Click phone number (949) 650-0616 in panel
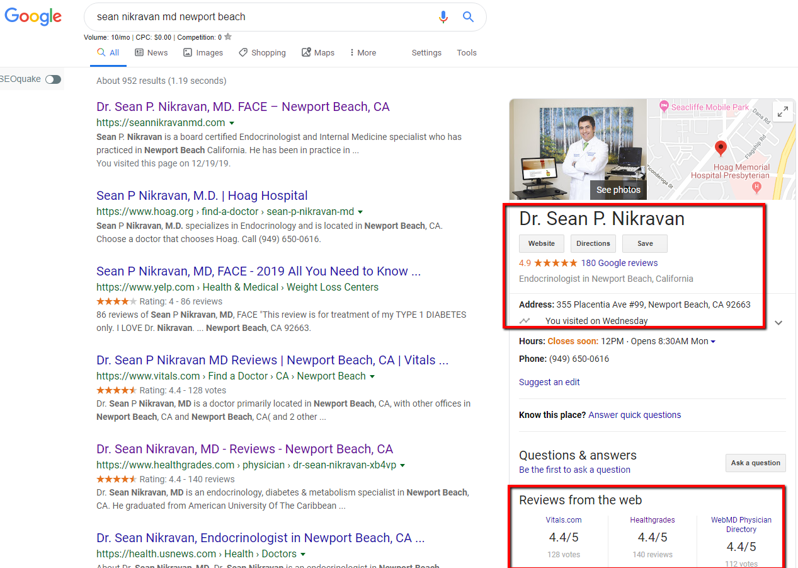This screenshot has height=568, width=798. [x=579, y=359]
